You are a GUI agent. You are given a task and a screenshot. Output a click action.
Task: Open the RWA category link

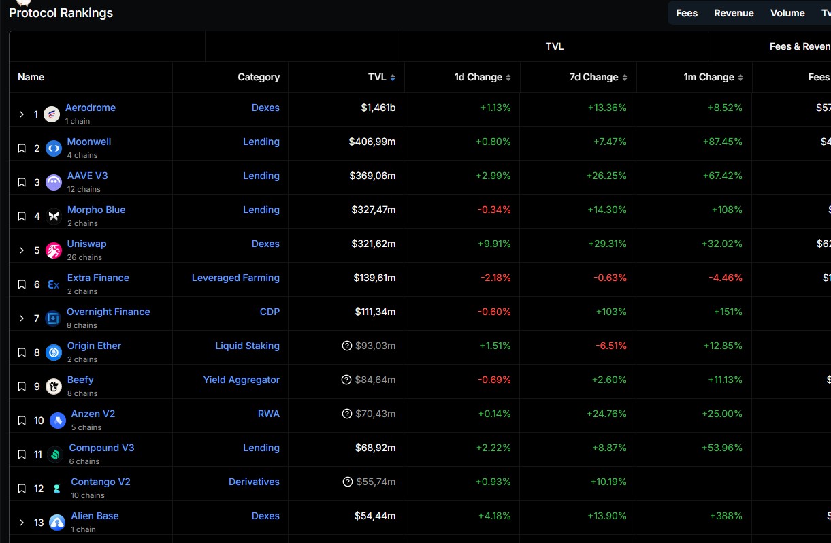[269, 414]
